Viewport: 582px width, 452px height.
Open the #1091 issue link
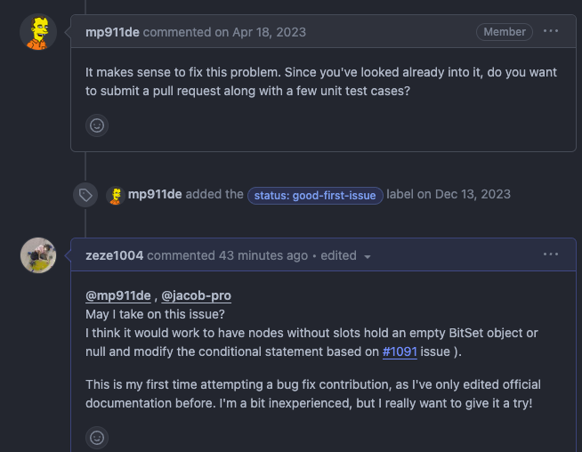(400, 351)
